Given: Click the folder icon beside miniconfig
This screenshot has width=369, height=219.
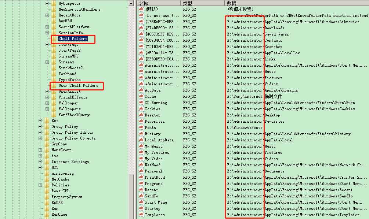Looking at the screenshot, I should (47, 174).
